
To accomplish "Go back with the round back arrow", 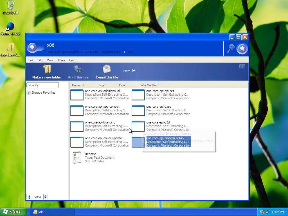I will point(33,47).
